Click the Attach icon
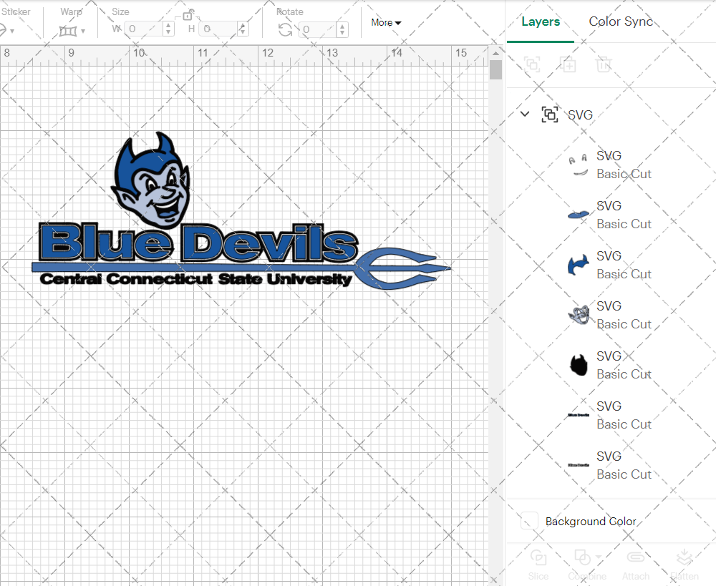The image size is (716, 586). pos(636,557)
